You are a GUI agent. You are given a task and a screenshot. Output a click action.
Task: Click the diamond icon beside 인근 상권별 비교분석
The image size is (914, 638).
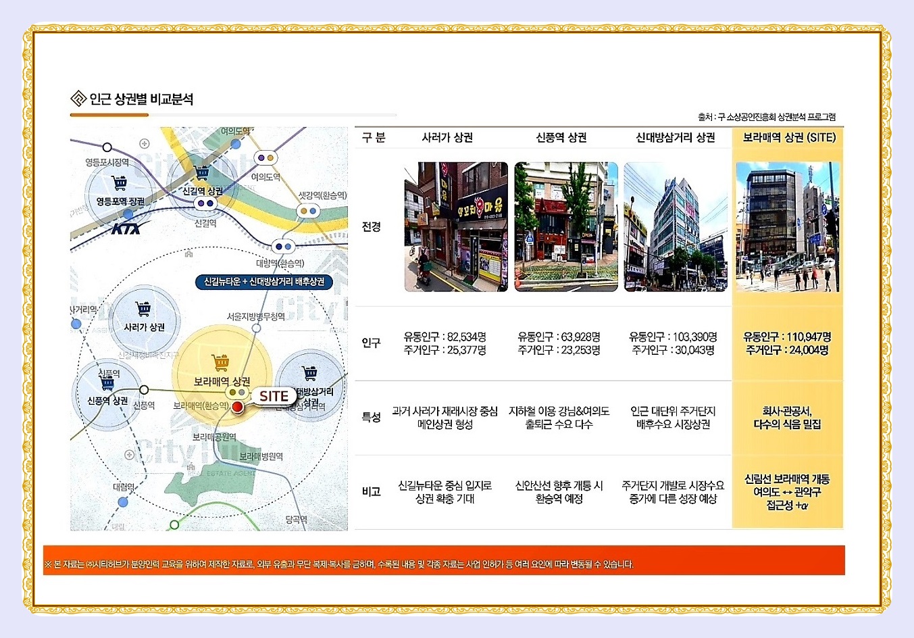78,99
